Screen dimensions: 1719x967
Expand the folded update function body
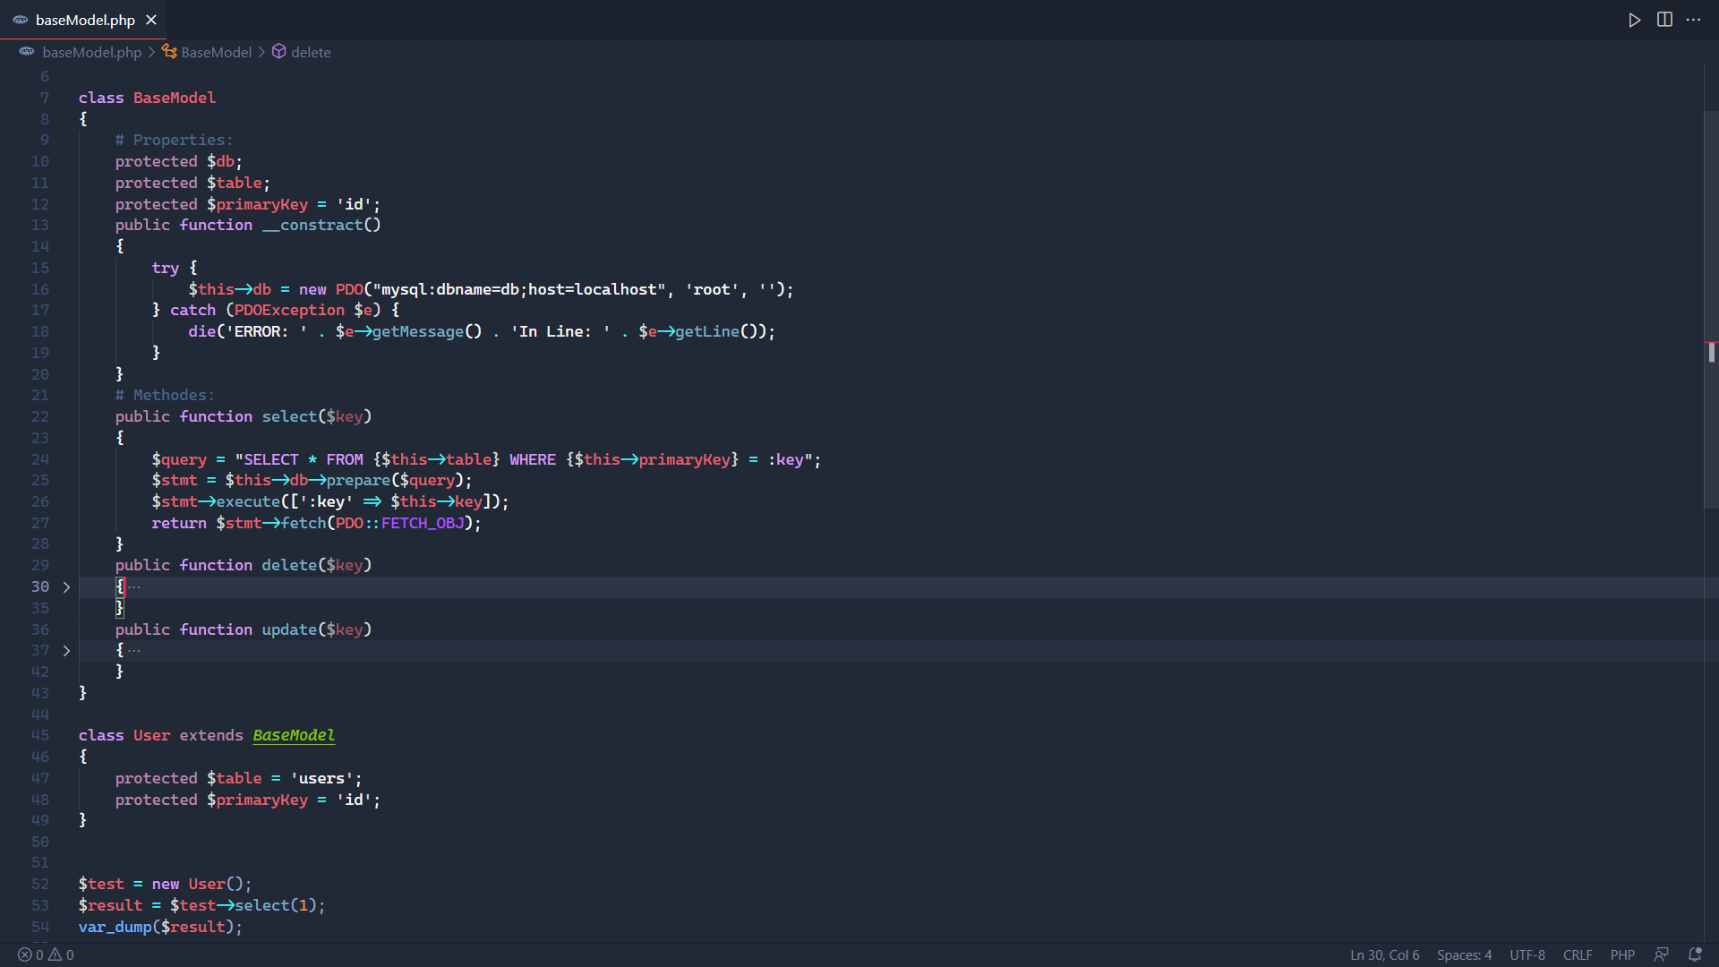click(x=66, y=651)
